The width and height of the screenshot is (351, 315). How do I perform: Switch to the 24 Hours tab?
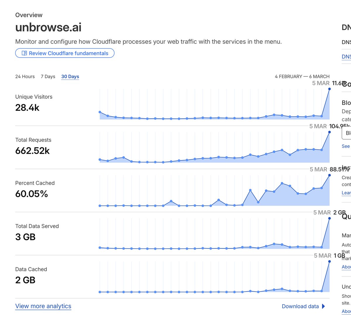tap(25, 77)
